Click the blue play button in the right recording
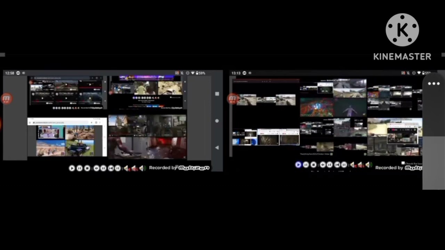The width and height of the screenshot is (445, 250). (298, 165)
